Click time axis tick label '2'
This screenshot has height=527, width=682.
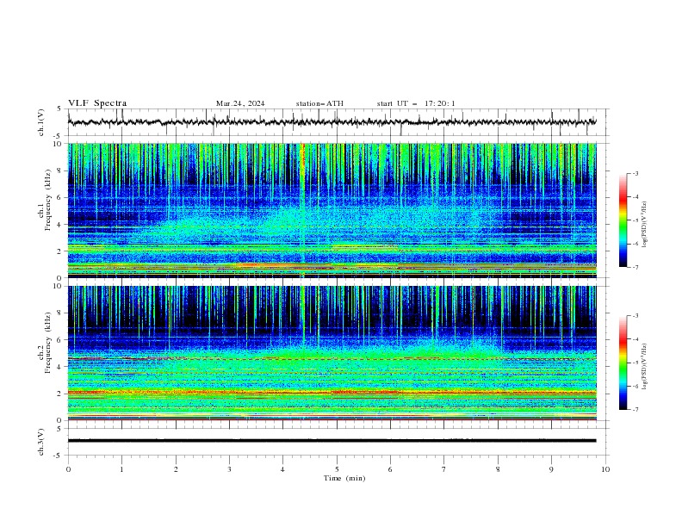(176, 469)
